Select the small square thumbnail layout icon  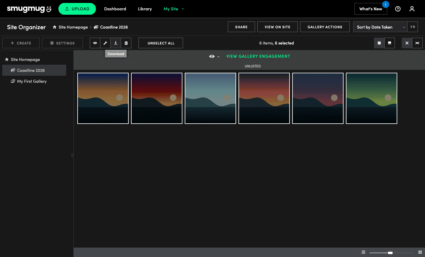point(379,43)
